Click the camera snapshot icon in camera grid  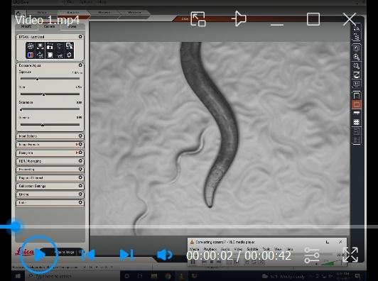50,46
